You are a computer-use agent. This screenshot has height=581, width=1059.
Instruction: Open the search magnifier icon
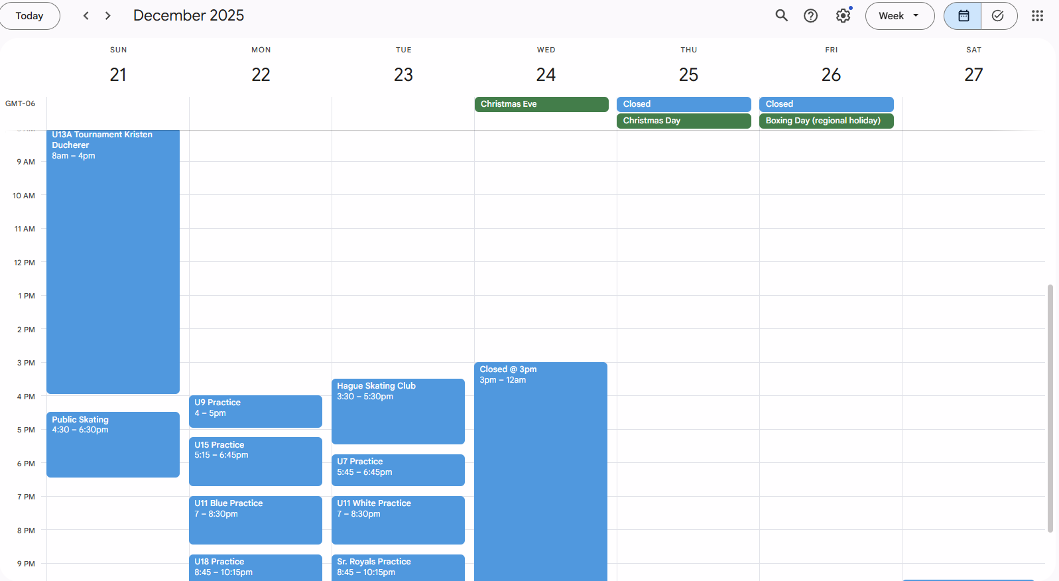(781, 16)
